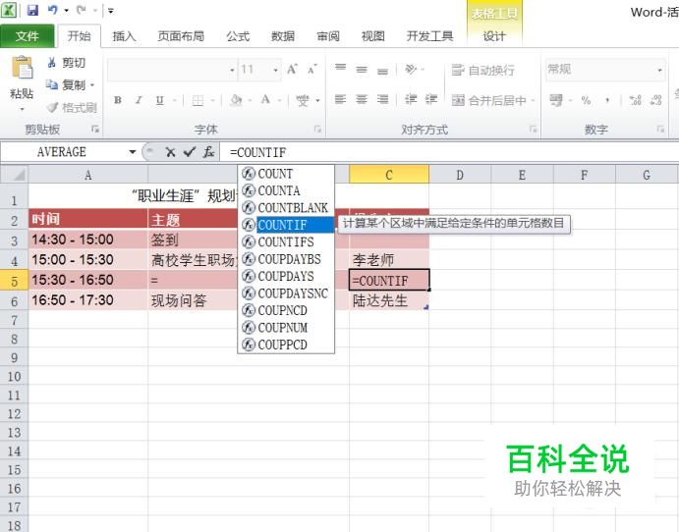This screenshot has height=532, width=679.
Task: Toggle italic formatting
Action: [139, 100]
